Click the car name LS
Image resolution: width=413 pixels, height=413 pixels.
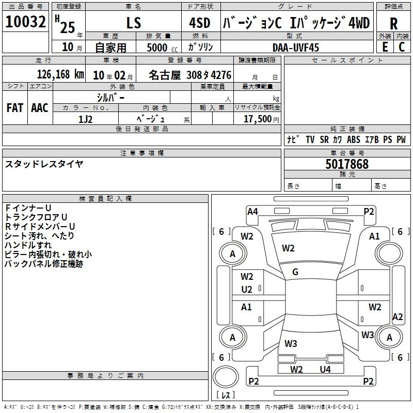coord(134,23)
